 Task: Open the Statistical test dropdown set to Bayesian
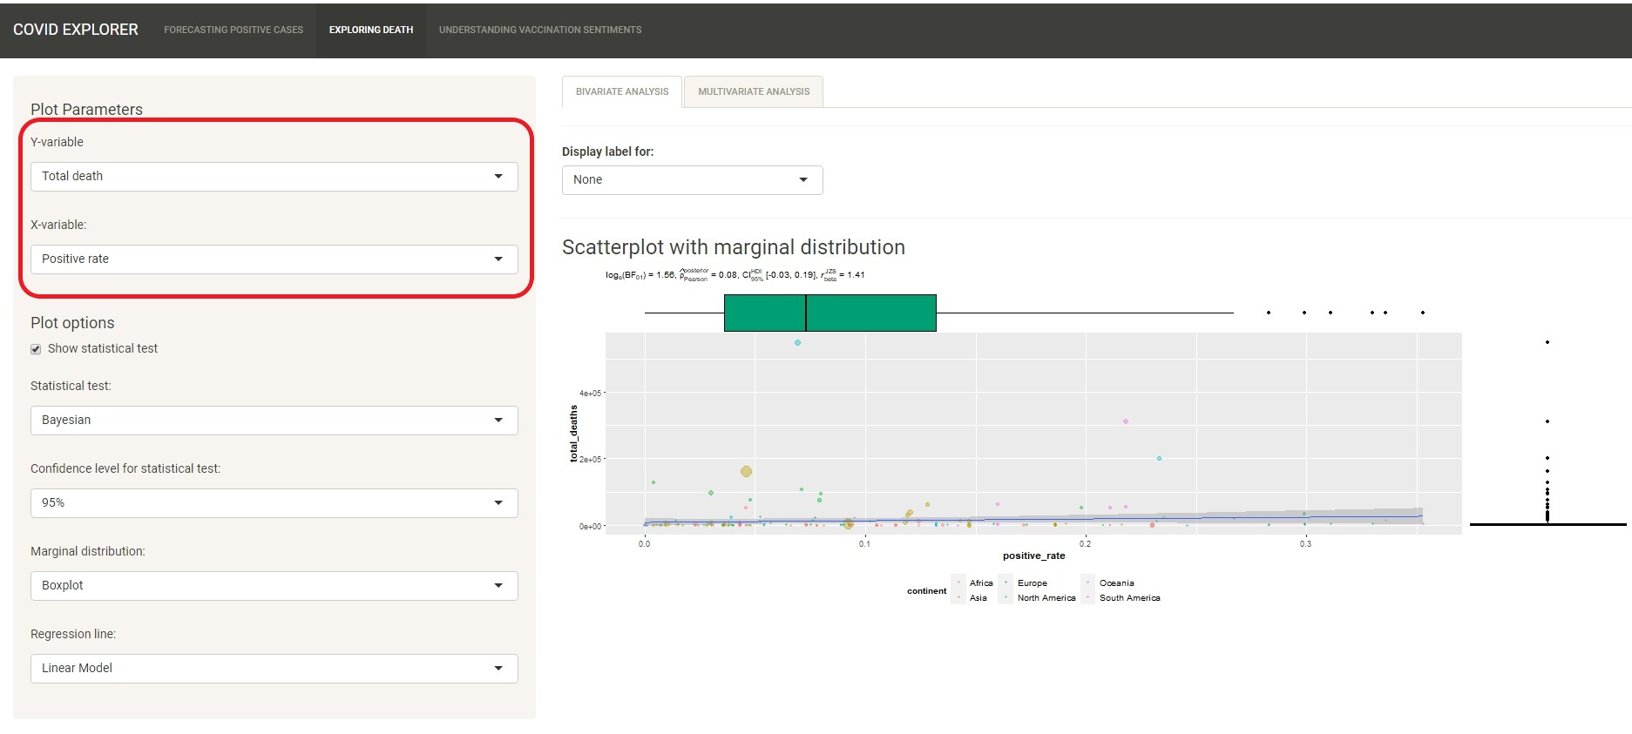[274, 421]
